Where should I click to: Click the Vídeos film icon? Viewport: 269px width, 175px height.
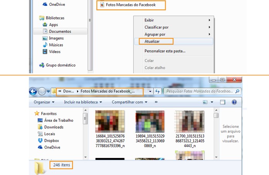pos(45,51)
